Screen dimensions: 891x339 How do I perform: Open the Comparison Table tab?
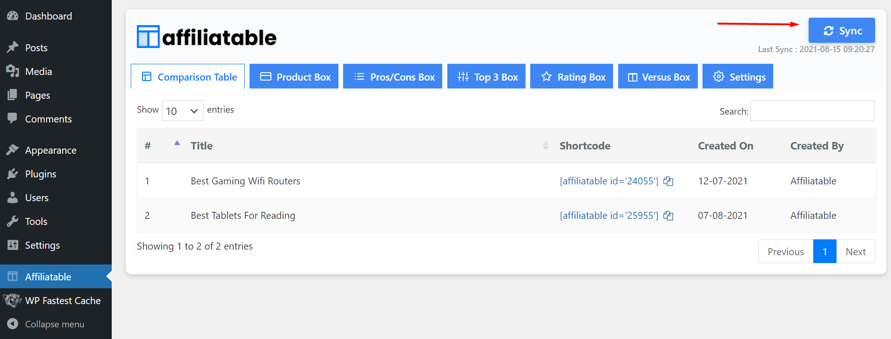(188, 76)
